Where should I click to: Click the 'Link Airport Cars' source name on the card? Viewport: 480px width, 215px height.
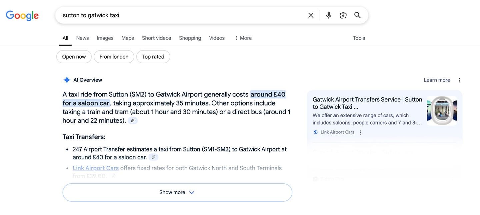337,132
